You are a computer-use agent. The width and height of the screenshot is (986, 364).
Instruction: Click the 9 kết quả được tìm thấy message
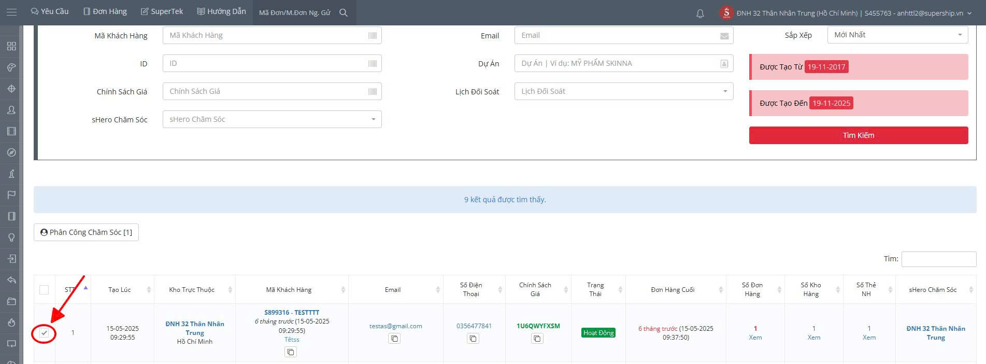pyautogui.click(x=505, y=200)
